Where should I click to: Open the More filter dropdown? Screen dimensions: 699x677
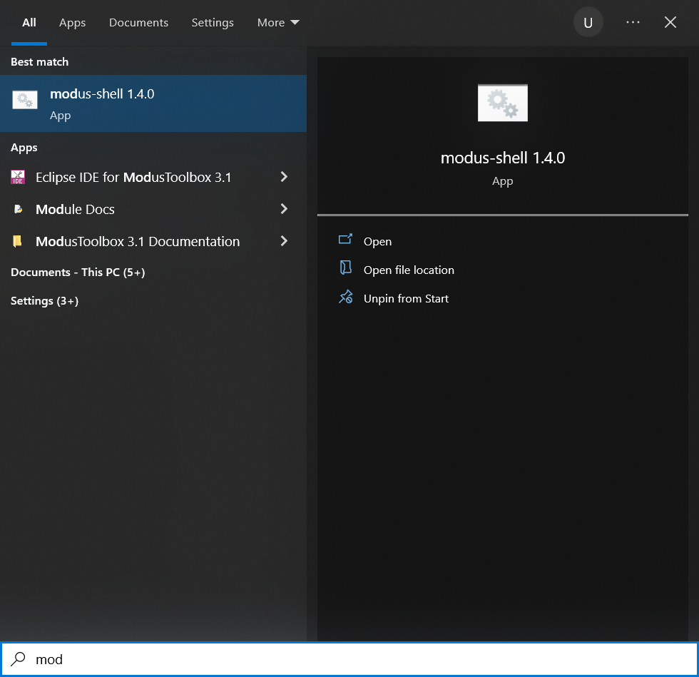coord(277,23)
